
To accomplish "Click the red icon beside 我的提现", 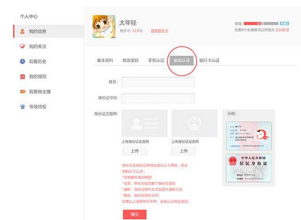I will tap(22, 76).
